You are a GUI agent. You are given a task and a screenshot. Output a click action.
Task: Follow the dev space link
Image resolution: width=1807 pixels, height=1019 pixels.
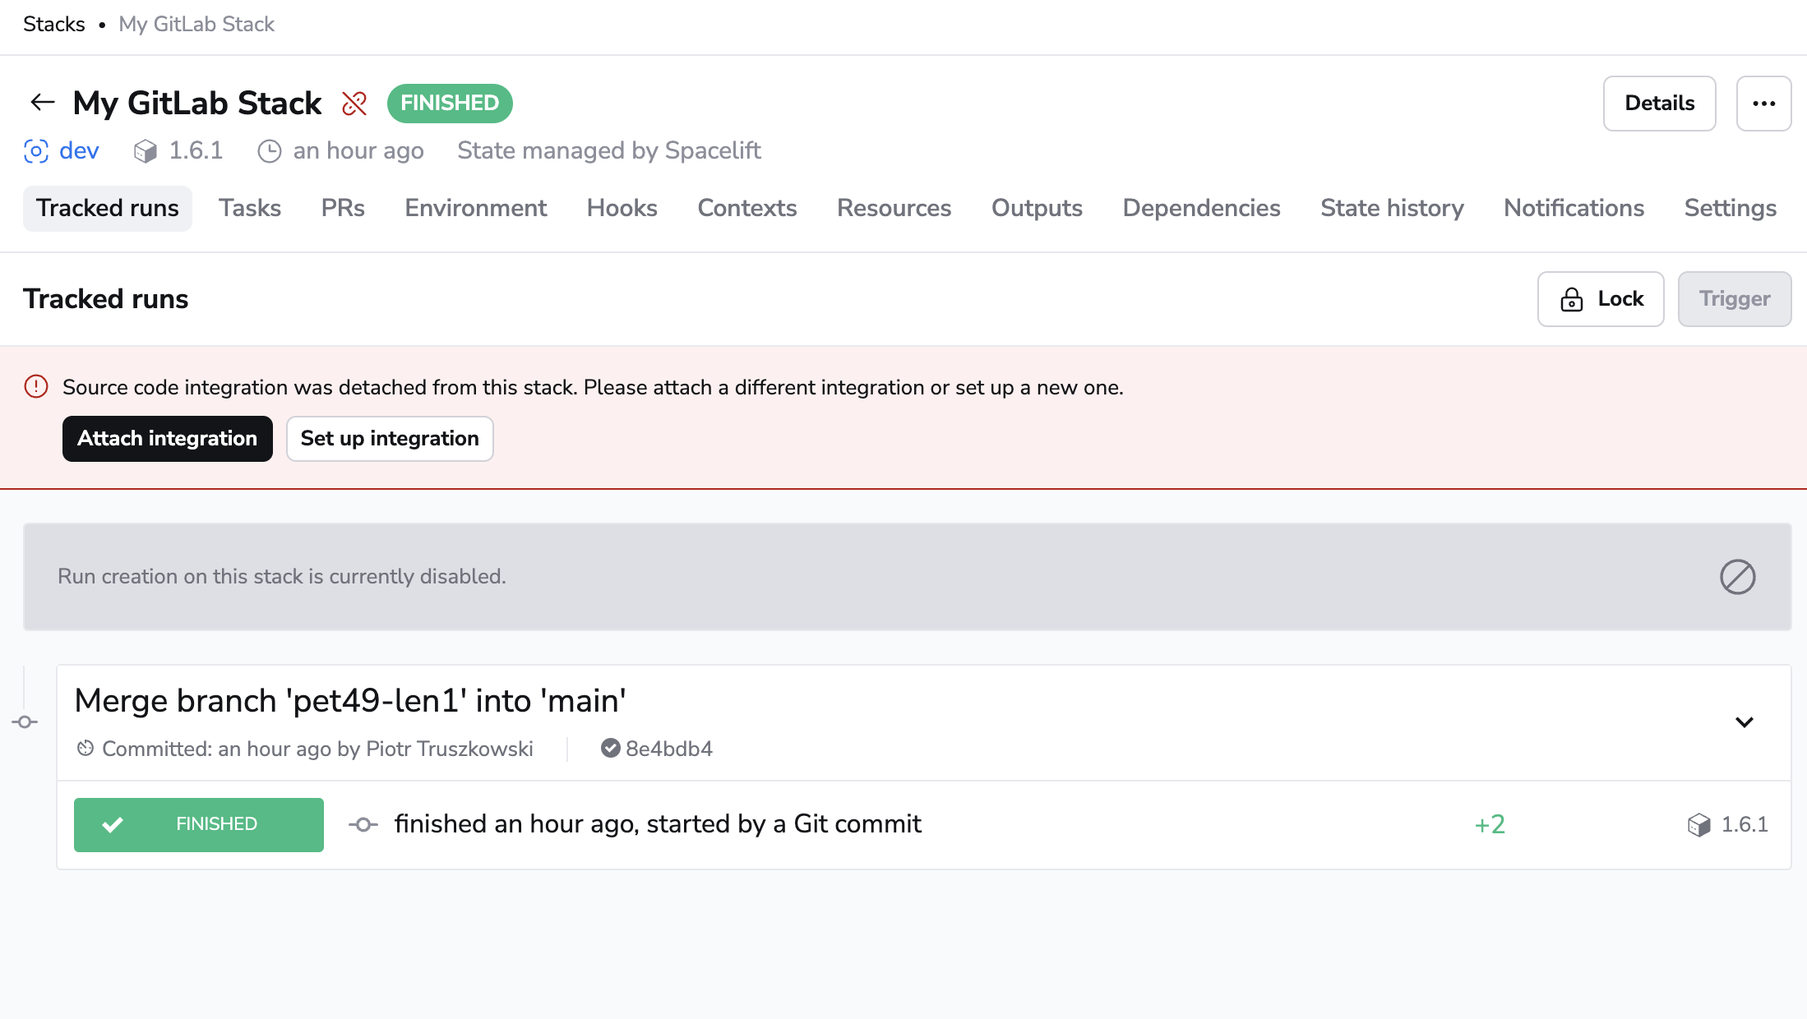(78, 151)
